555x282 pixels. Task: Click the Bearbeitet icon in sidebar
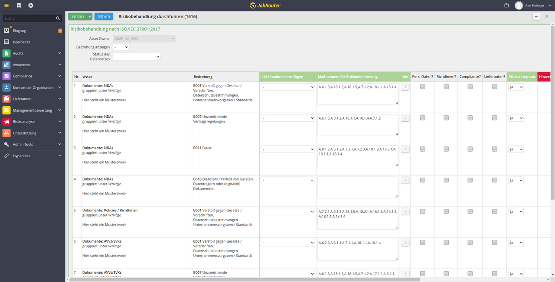[7, 42]
